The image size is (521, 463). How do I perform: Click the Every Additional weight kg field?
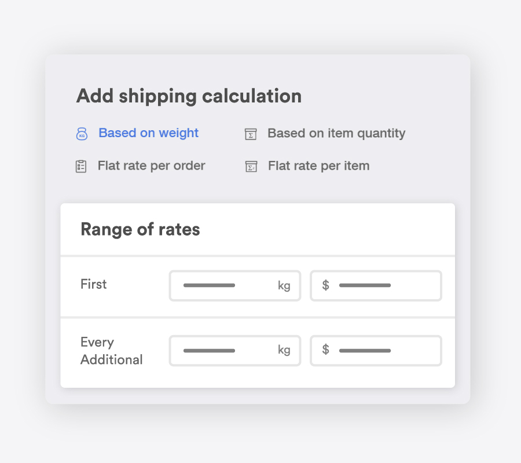coord(235,351)
